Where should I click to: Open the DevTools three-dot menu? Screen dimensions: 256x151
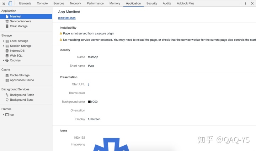245,4
